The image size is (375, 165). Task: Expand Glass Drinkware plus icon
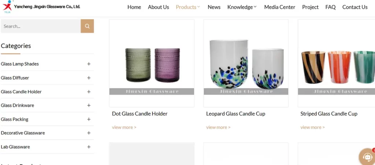tap(89, 105)
